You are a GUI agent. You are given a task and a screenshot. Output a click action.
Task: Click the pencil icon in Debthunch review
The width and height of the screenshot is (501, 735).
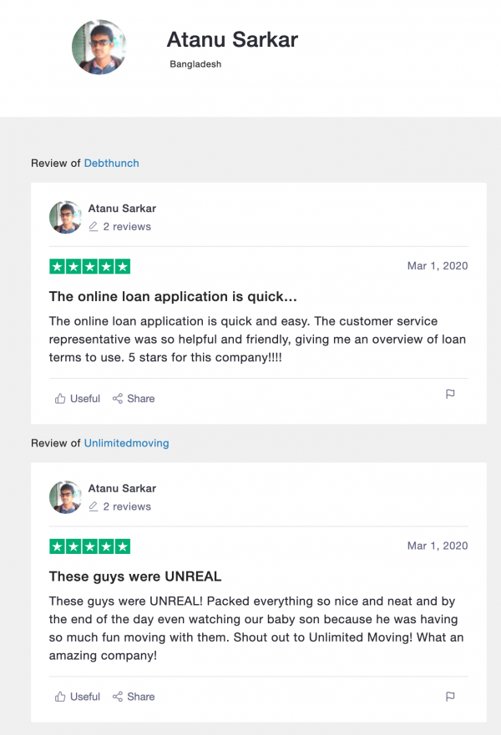pos(94,227)
